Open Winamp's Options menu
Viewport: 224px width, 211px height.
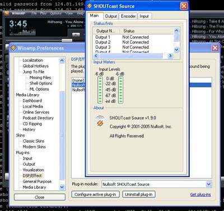(x=55, y=13)
